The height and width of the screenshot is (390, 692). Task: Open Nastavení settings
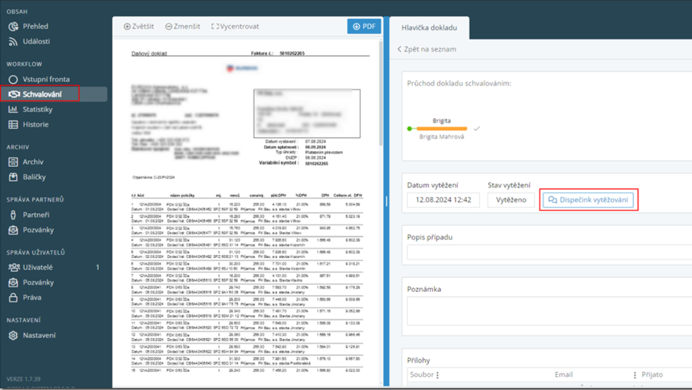coord(39,335)
